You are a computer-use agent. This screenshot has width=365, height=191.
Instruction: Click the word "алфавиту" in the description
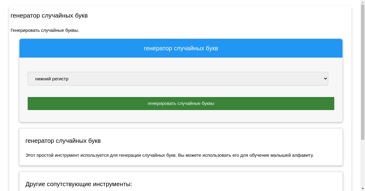303,155
